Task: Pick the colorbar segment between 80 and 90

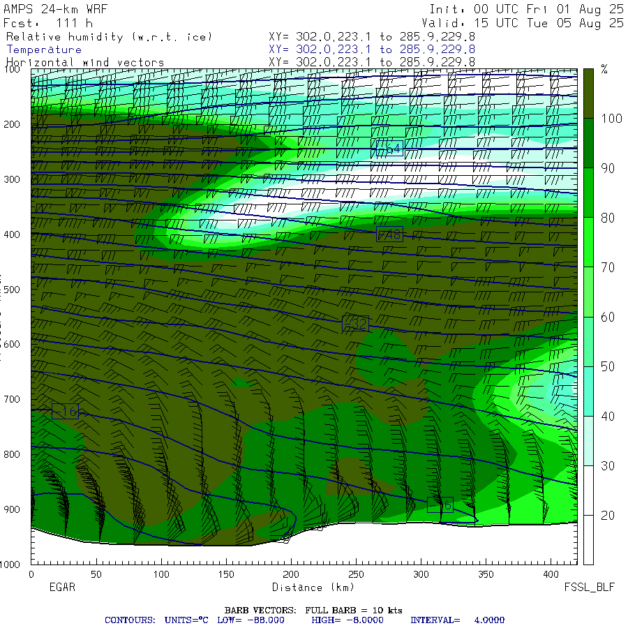Action: (x=588, y=193)
